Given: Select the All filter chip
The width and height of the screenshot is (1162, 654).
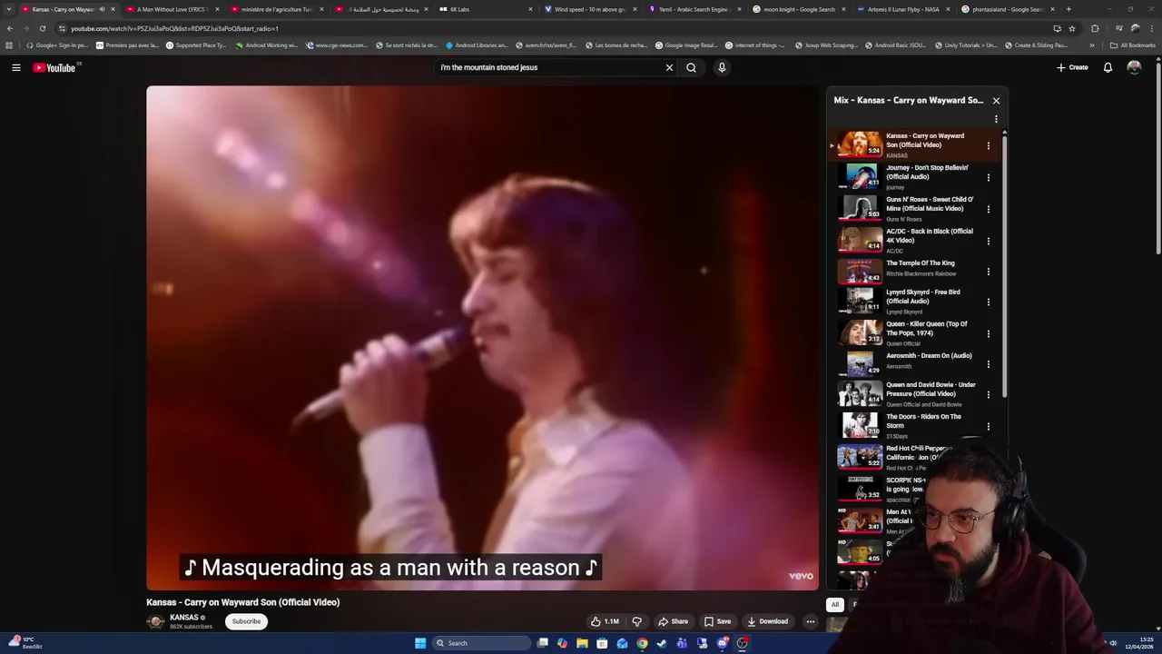Looking at the screenshot, I should point(835,604).
